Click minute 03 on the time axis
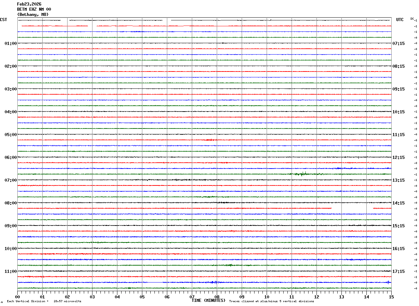 (92, 297)
